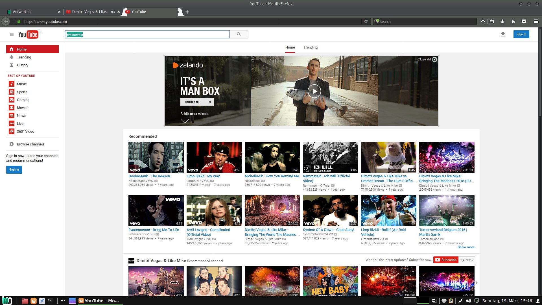Click next arrow in Dimitri Vegas channel shelf
542x305 pixels.
pos(477,282)
